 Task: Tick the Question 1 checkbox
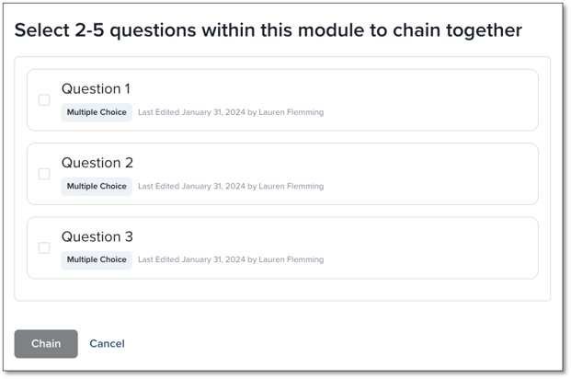pos(44,99)
